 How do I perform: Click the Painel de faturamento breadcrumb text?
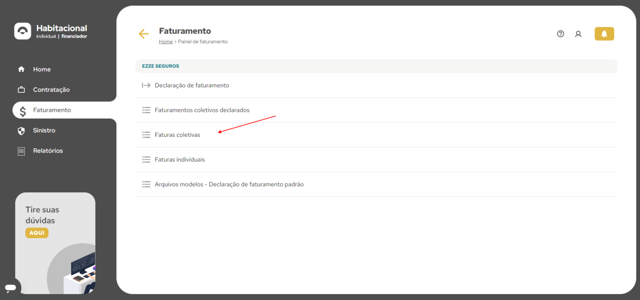203,42
